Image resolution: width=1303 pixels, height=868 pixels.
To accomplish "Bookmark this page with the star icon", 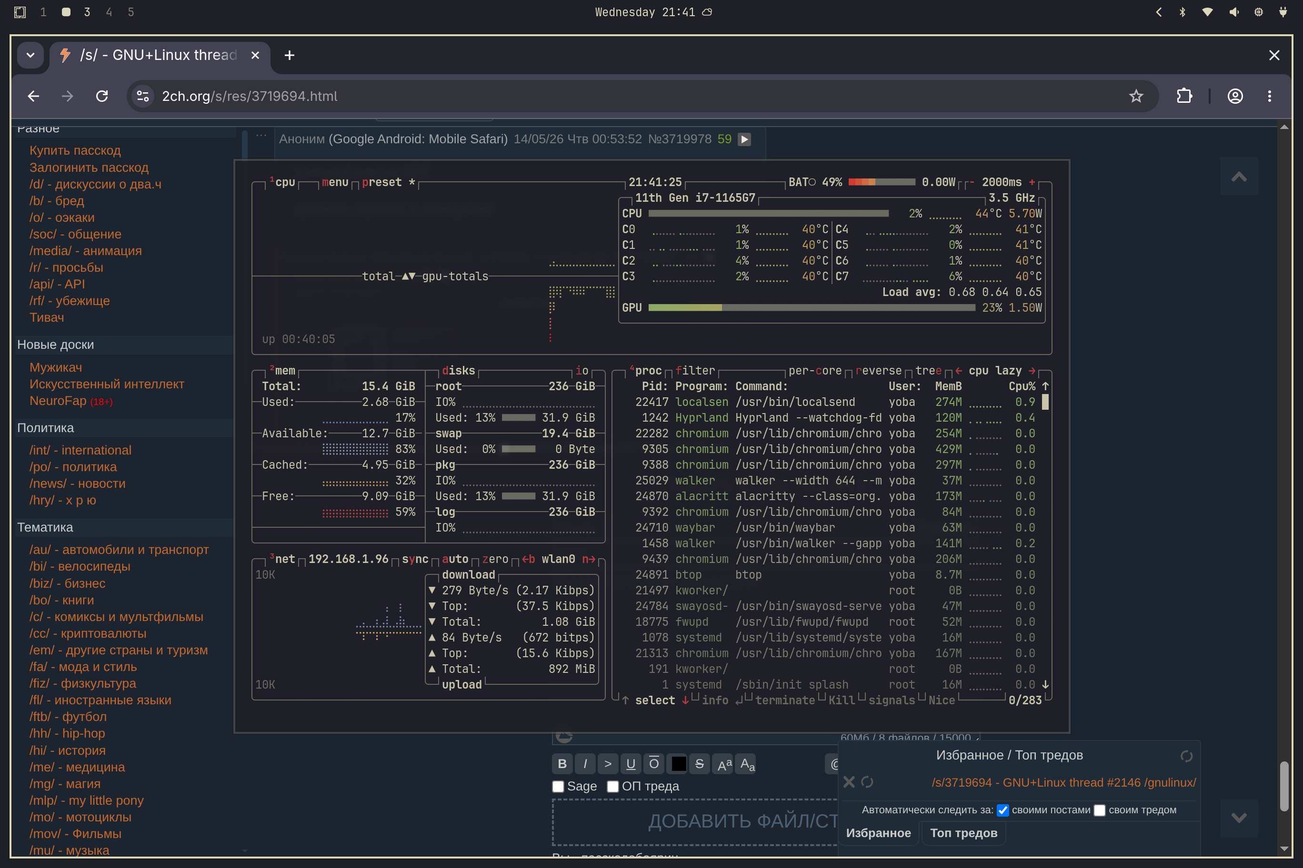I will coord(1136,96).
